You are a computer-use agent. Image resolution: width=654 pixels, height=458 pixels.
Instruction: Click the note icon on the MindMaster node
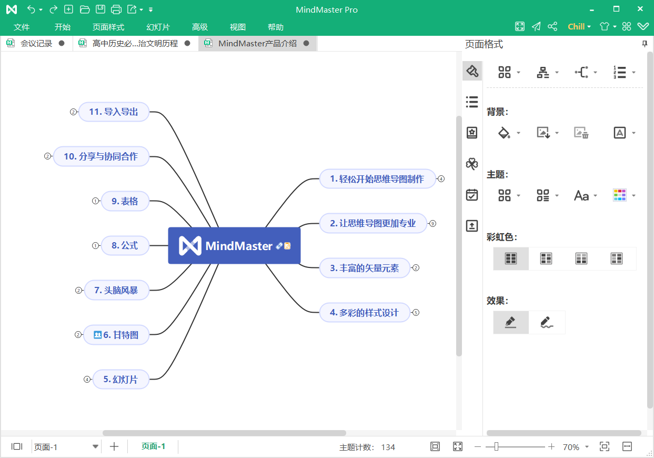click(287, 246)
